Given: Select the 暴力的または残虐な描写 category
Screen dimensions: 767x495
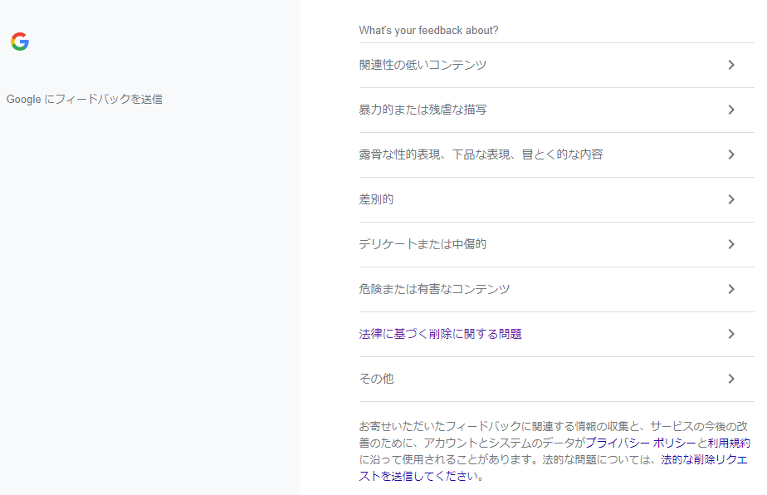Looking at the screenshot, I should pyautogui.click(x=423, y=109).
